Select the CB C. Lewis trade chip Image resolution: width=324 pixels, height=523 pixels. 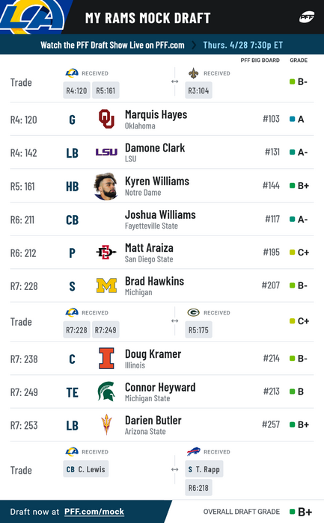pos(86,469)
